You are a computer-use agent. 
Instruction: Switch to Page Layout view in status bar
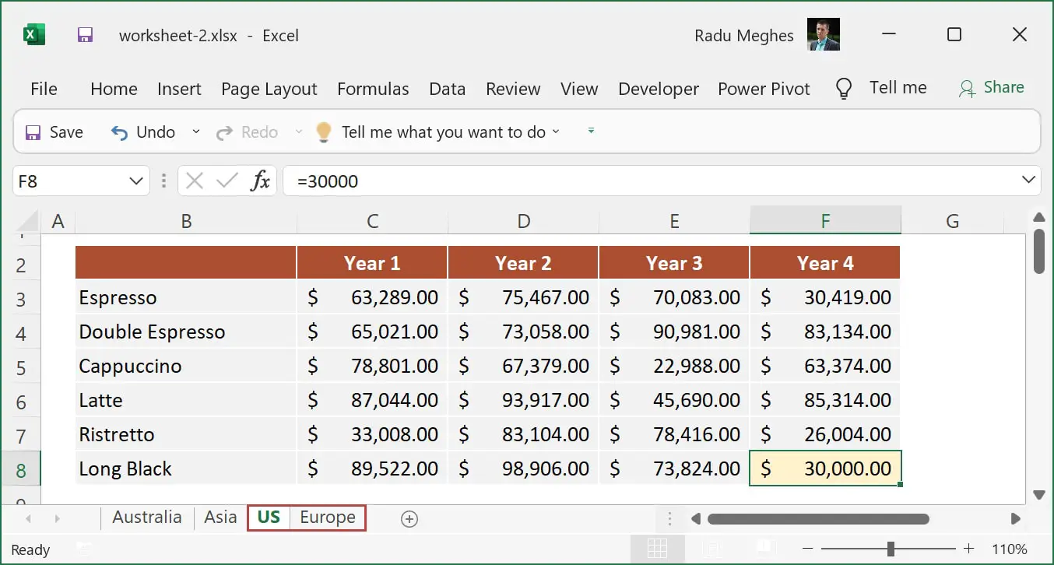click(x=711, y=549)
